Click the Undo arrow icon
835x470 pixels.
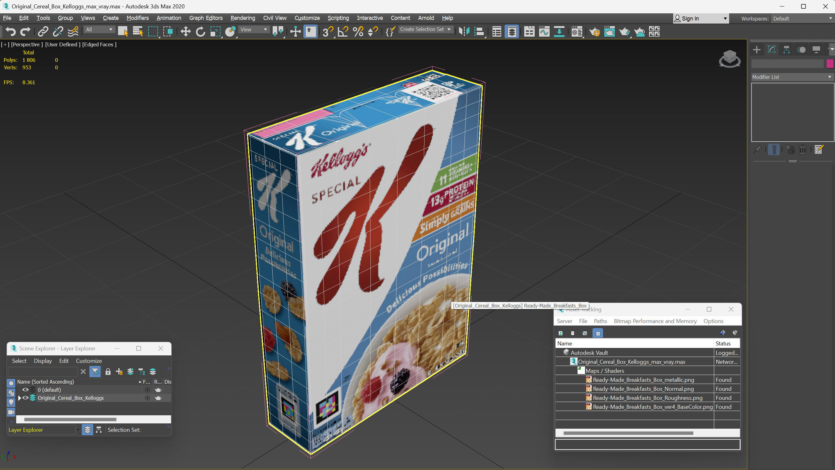point(11,31)
